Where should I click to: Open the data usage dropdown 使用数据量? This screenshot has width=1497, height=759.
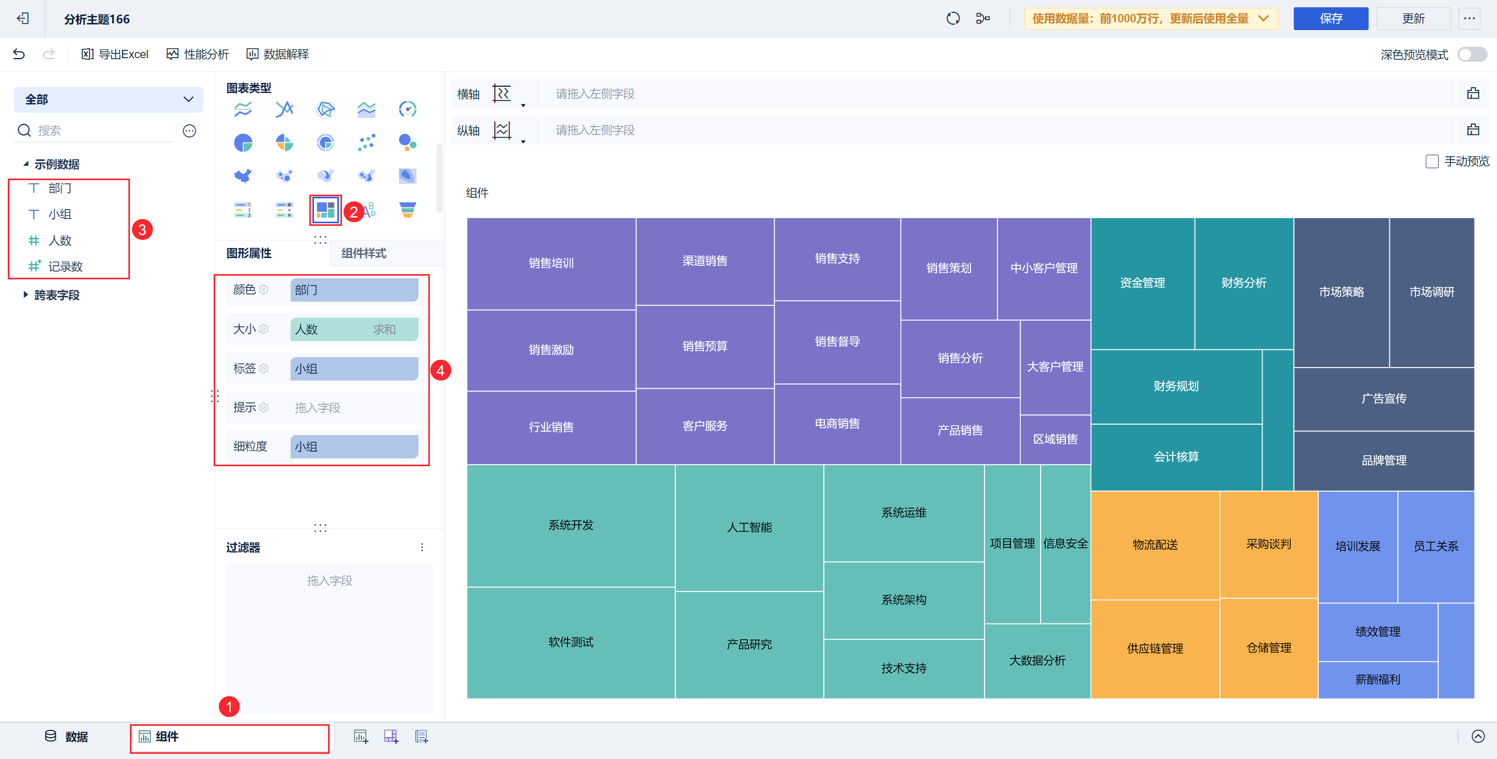click(x=1150, y=19)
